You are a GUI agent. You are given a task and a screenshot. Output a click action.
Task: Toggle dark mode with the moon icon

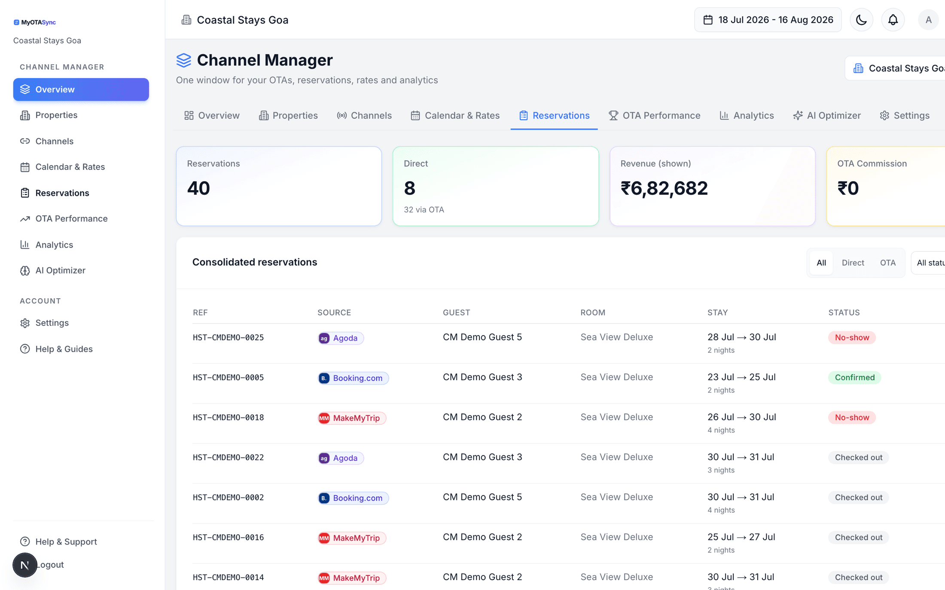coord(861,20)
